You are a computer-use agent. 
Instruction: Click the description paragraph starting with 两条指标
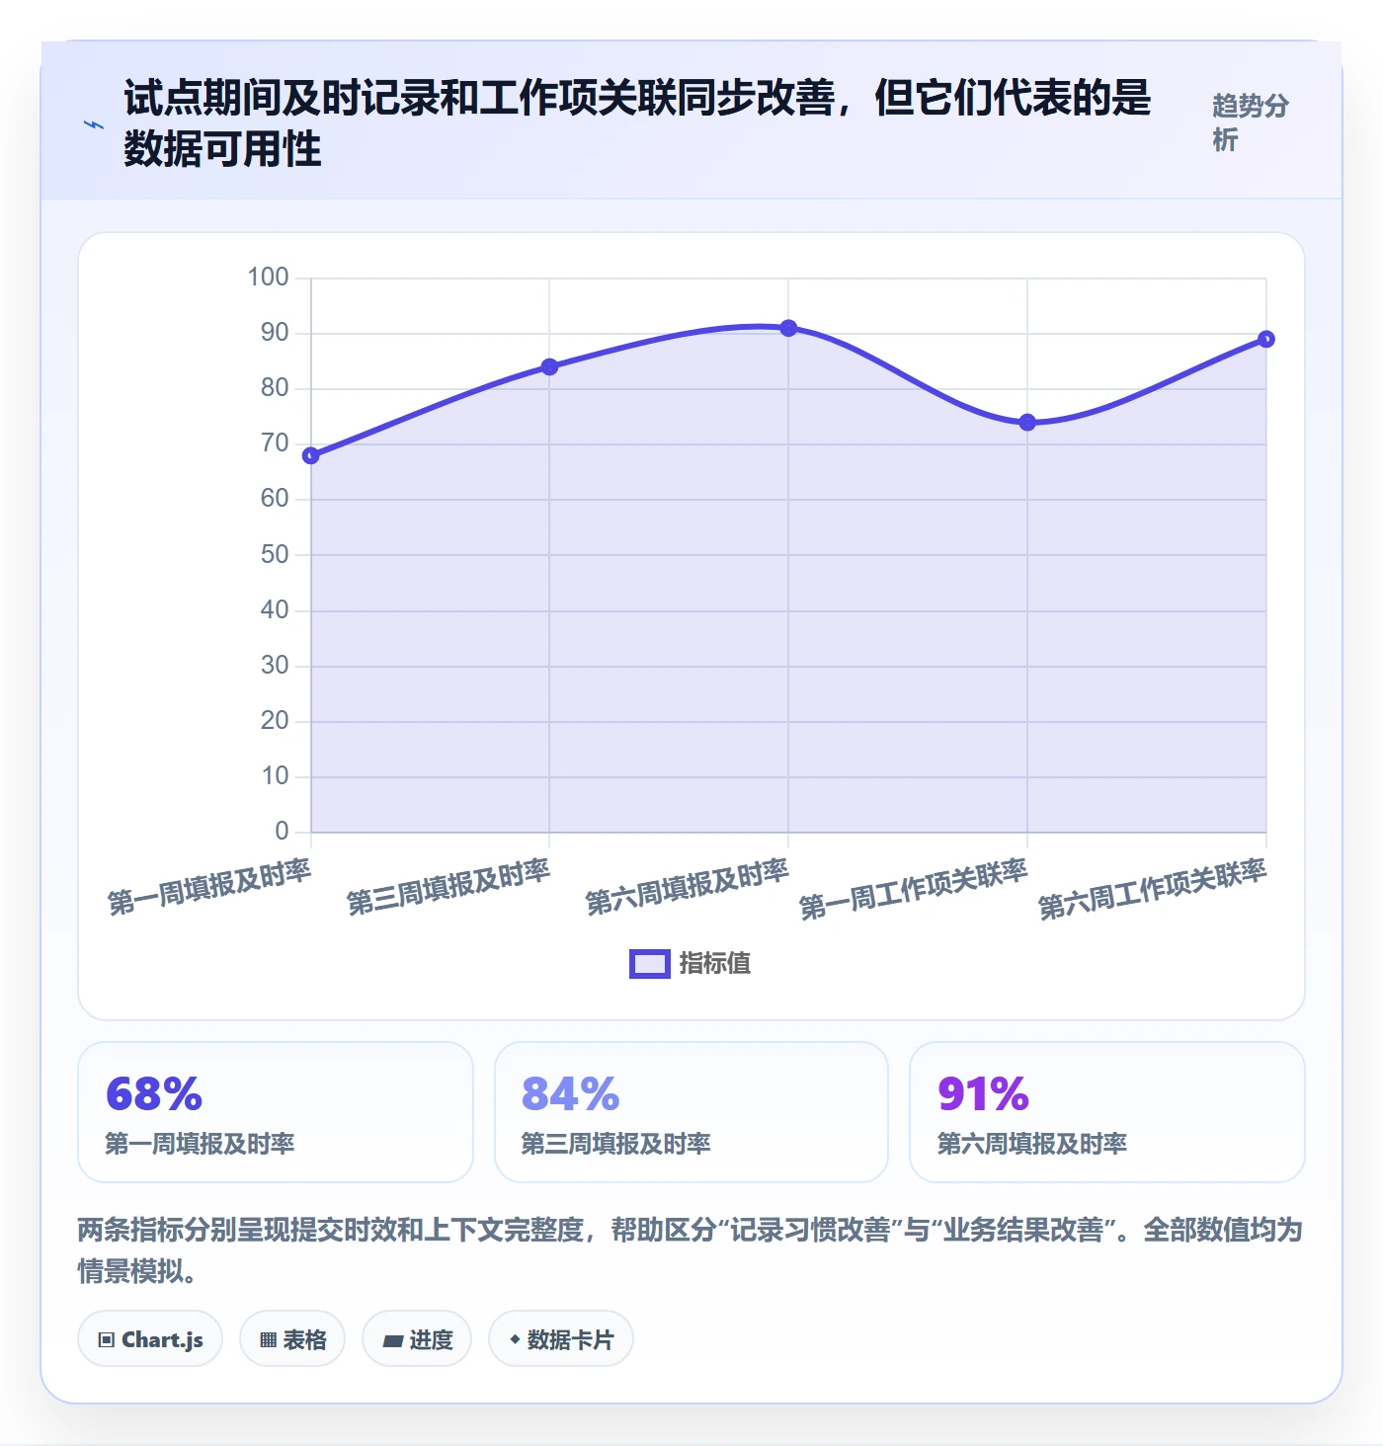(691, 1249)
